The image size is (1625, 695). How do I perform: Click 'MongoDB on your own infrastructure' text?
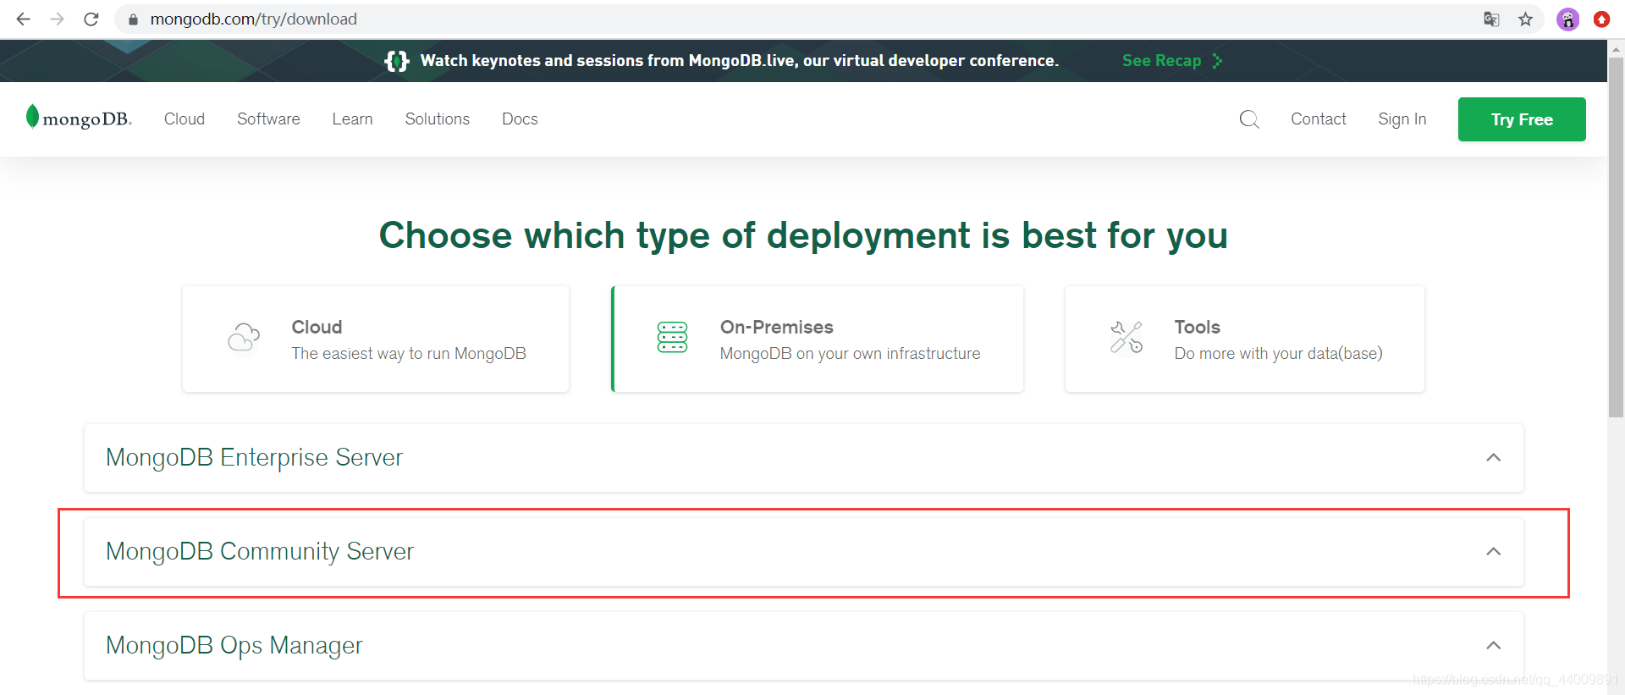(x=850, y=354)
